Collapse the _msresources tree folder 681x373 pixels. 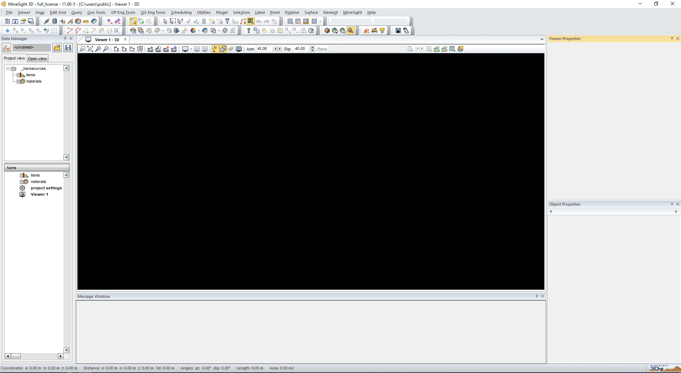click(8, 69)
